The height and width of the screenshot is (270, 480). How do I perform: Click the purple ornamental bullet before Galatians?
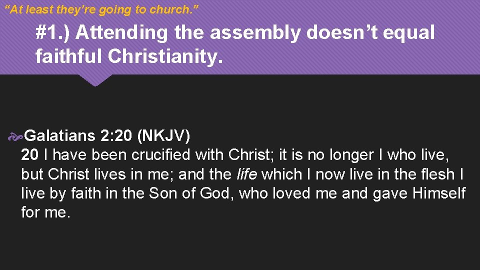tap(15, 137)
